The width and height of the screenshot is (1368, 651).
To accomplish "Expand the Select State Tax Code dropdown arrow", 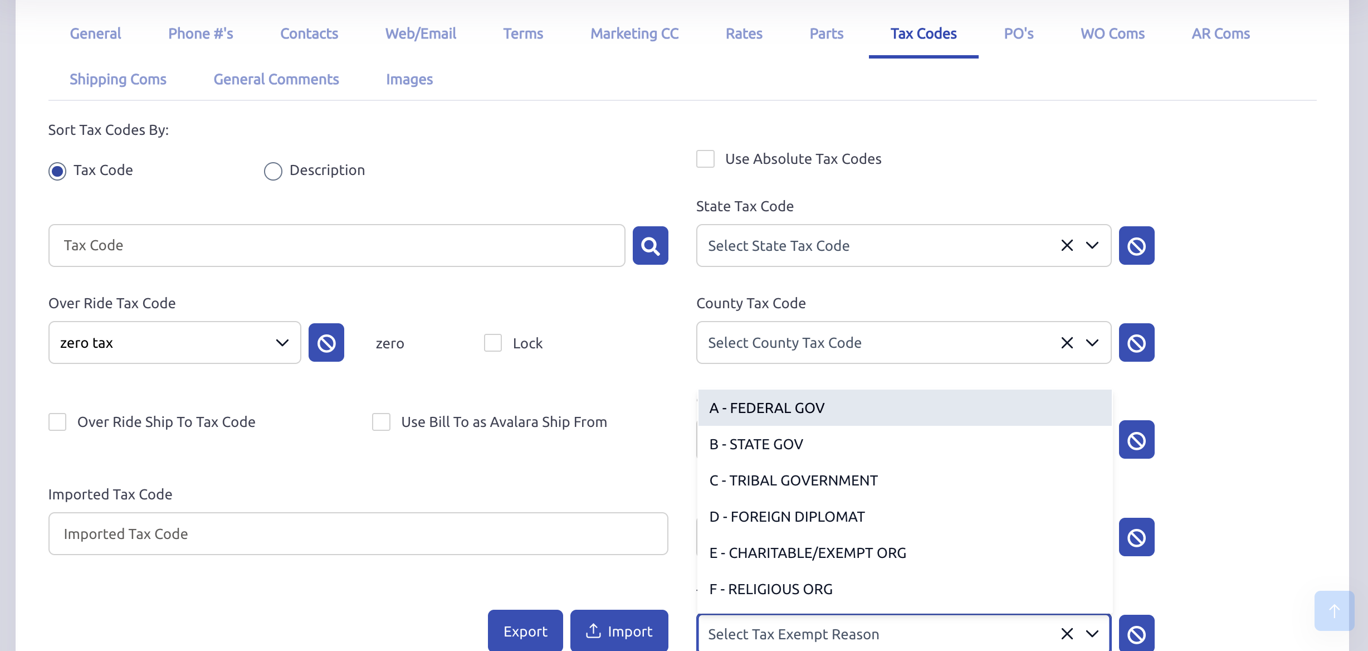I will coord(1092,245).
